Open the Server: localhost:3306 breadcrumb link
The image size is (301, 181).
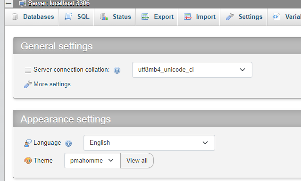tap(59, 3)
